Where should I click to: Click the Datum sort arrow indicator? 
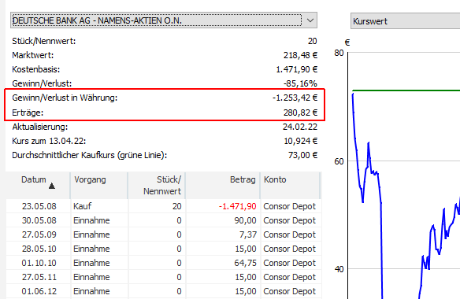52,186
